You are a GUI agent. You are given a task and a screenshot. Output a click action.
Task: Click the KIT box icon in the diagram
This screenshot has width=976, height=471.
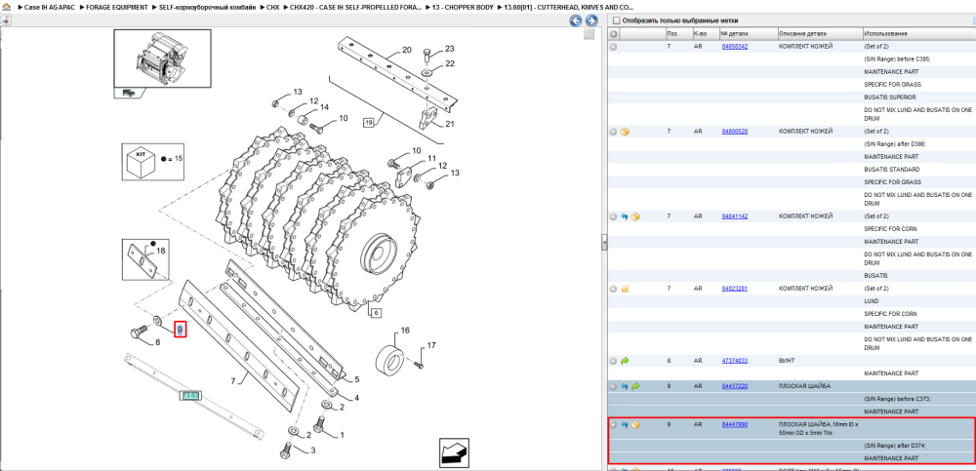click(x=141, y=163)
